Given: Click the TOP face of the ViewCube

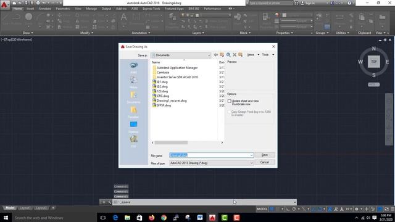Looking at the screenshot, I should [374, 62].
